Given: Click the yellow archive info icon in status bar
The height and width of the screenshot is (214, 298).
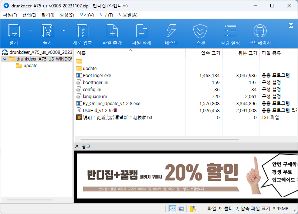Looking at the screenshot, I should (192, 209).
